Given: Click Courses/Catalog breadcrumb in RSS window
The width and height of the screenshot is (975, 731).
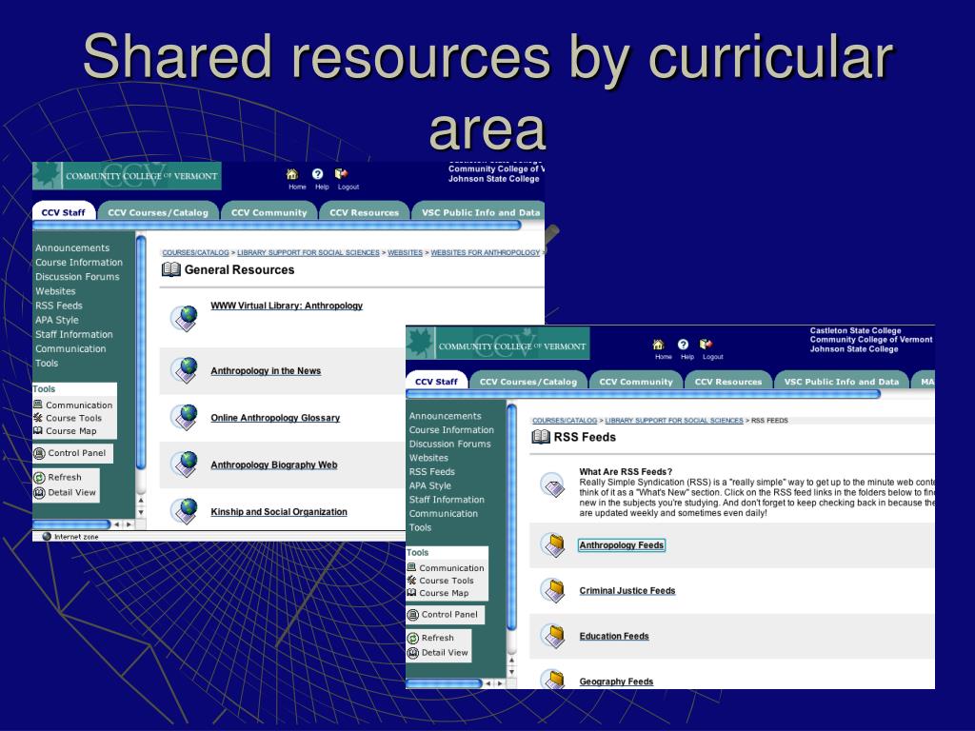Looking at the screenshot, I should pos(565,421).
